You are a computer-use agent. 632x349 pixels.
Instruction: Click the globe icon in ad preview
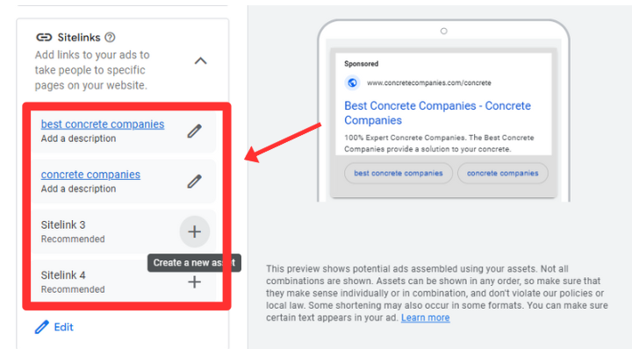point(352,83)
